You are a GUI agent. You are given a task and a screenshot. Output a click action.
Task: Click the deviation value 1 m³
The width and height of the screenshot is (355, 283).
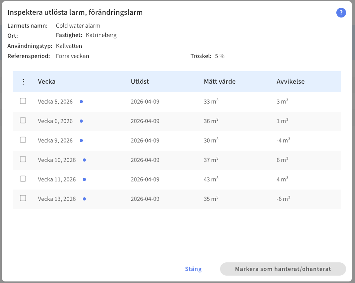282,121
